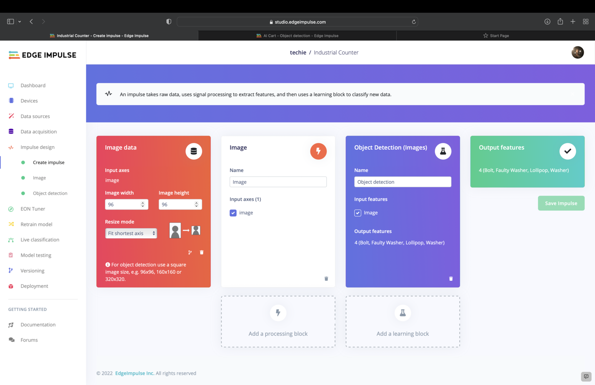Go to Data sources
The height and width of the screenshot is (385, 595).
(x=35, y=116)
